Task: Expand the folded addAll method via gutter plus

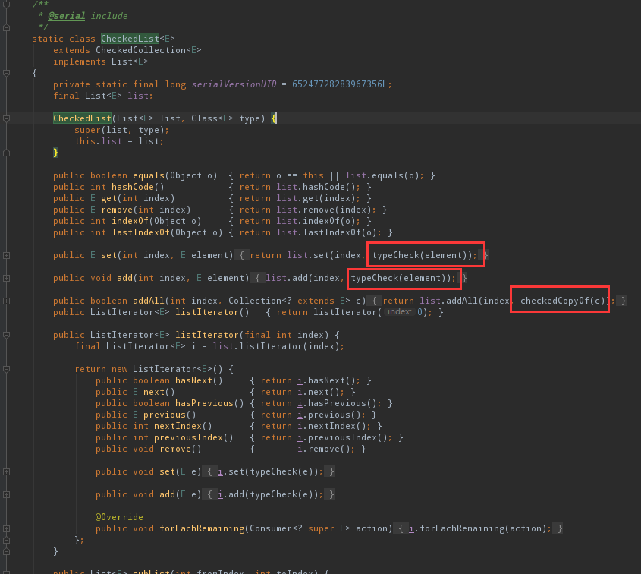Action: tap(7, 301)
